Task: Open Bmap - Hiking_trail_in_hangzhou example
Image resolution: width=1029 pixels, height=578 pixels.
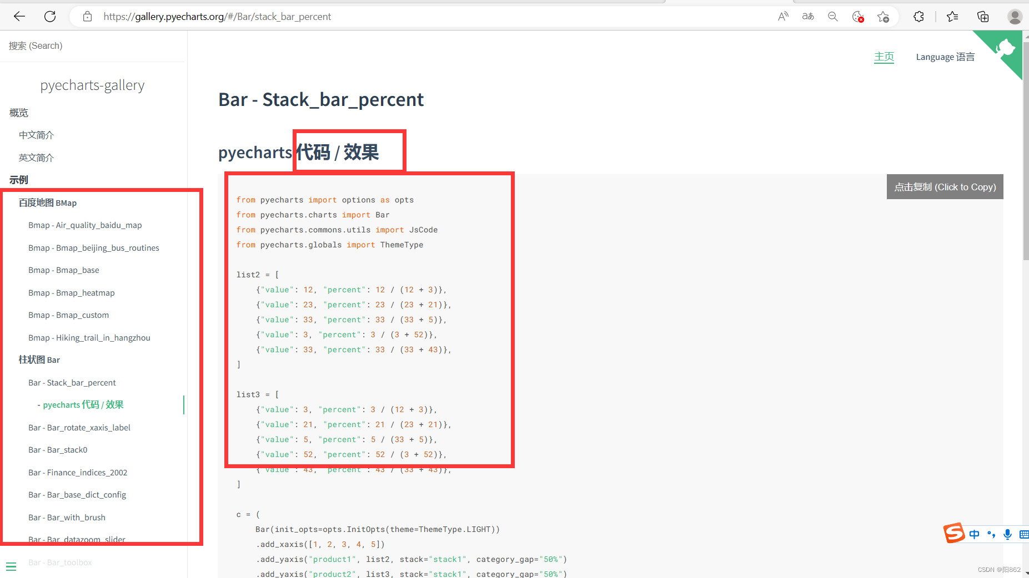Action: [89, 338]
